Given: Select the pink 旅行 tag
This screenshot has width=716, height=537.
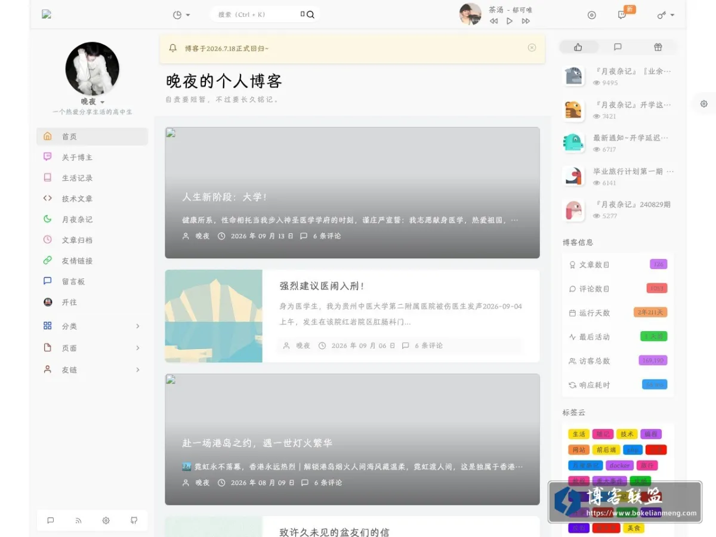Looking at the screenshot, I should tap(647, 465).
